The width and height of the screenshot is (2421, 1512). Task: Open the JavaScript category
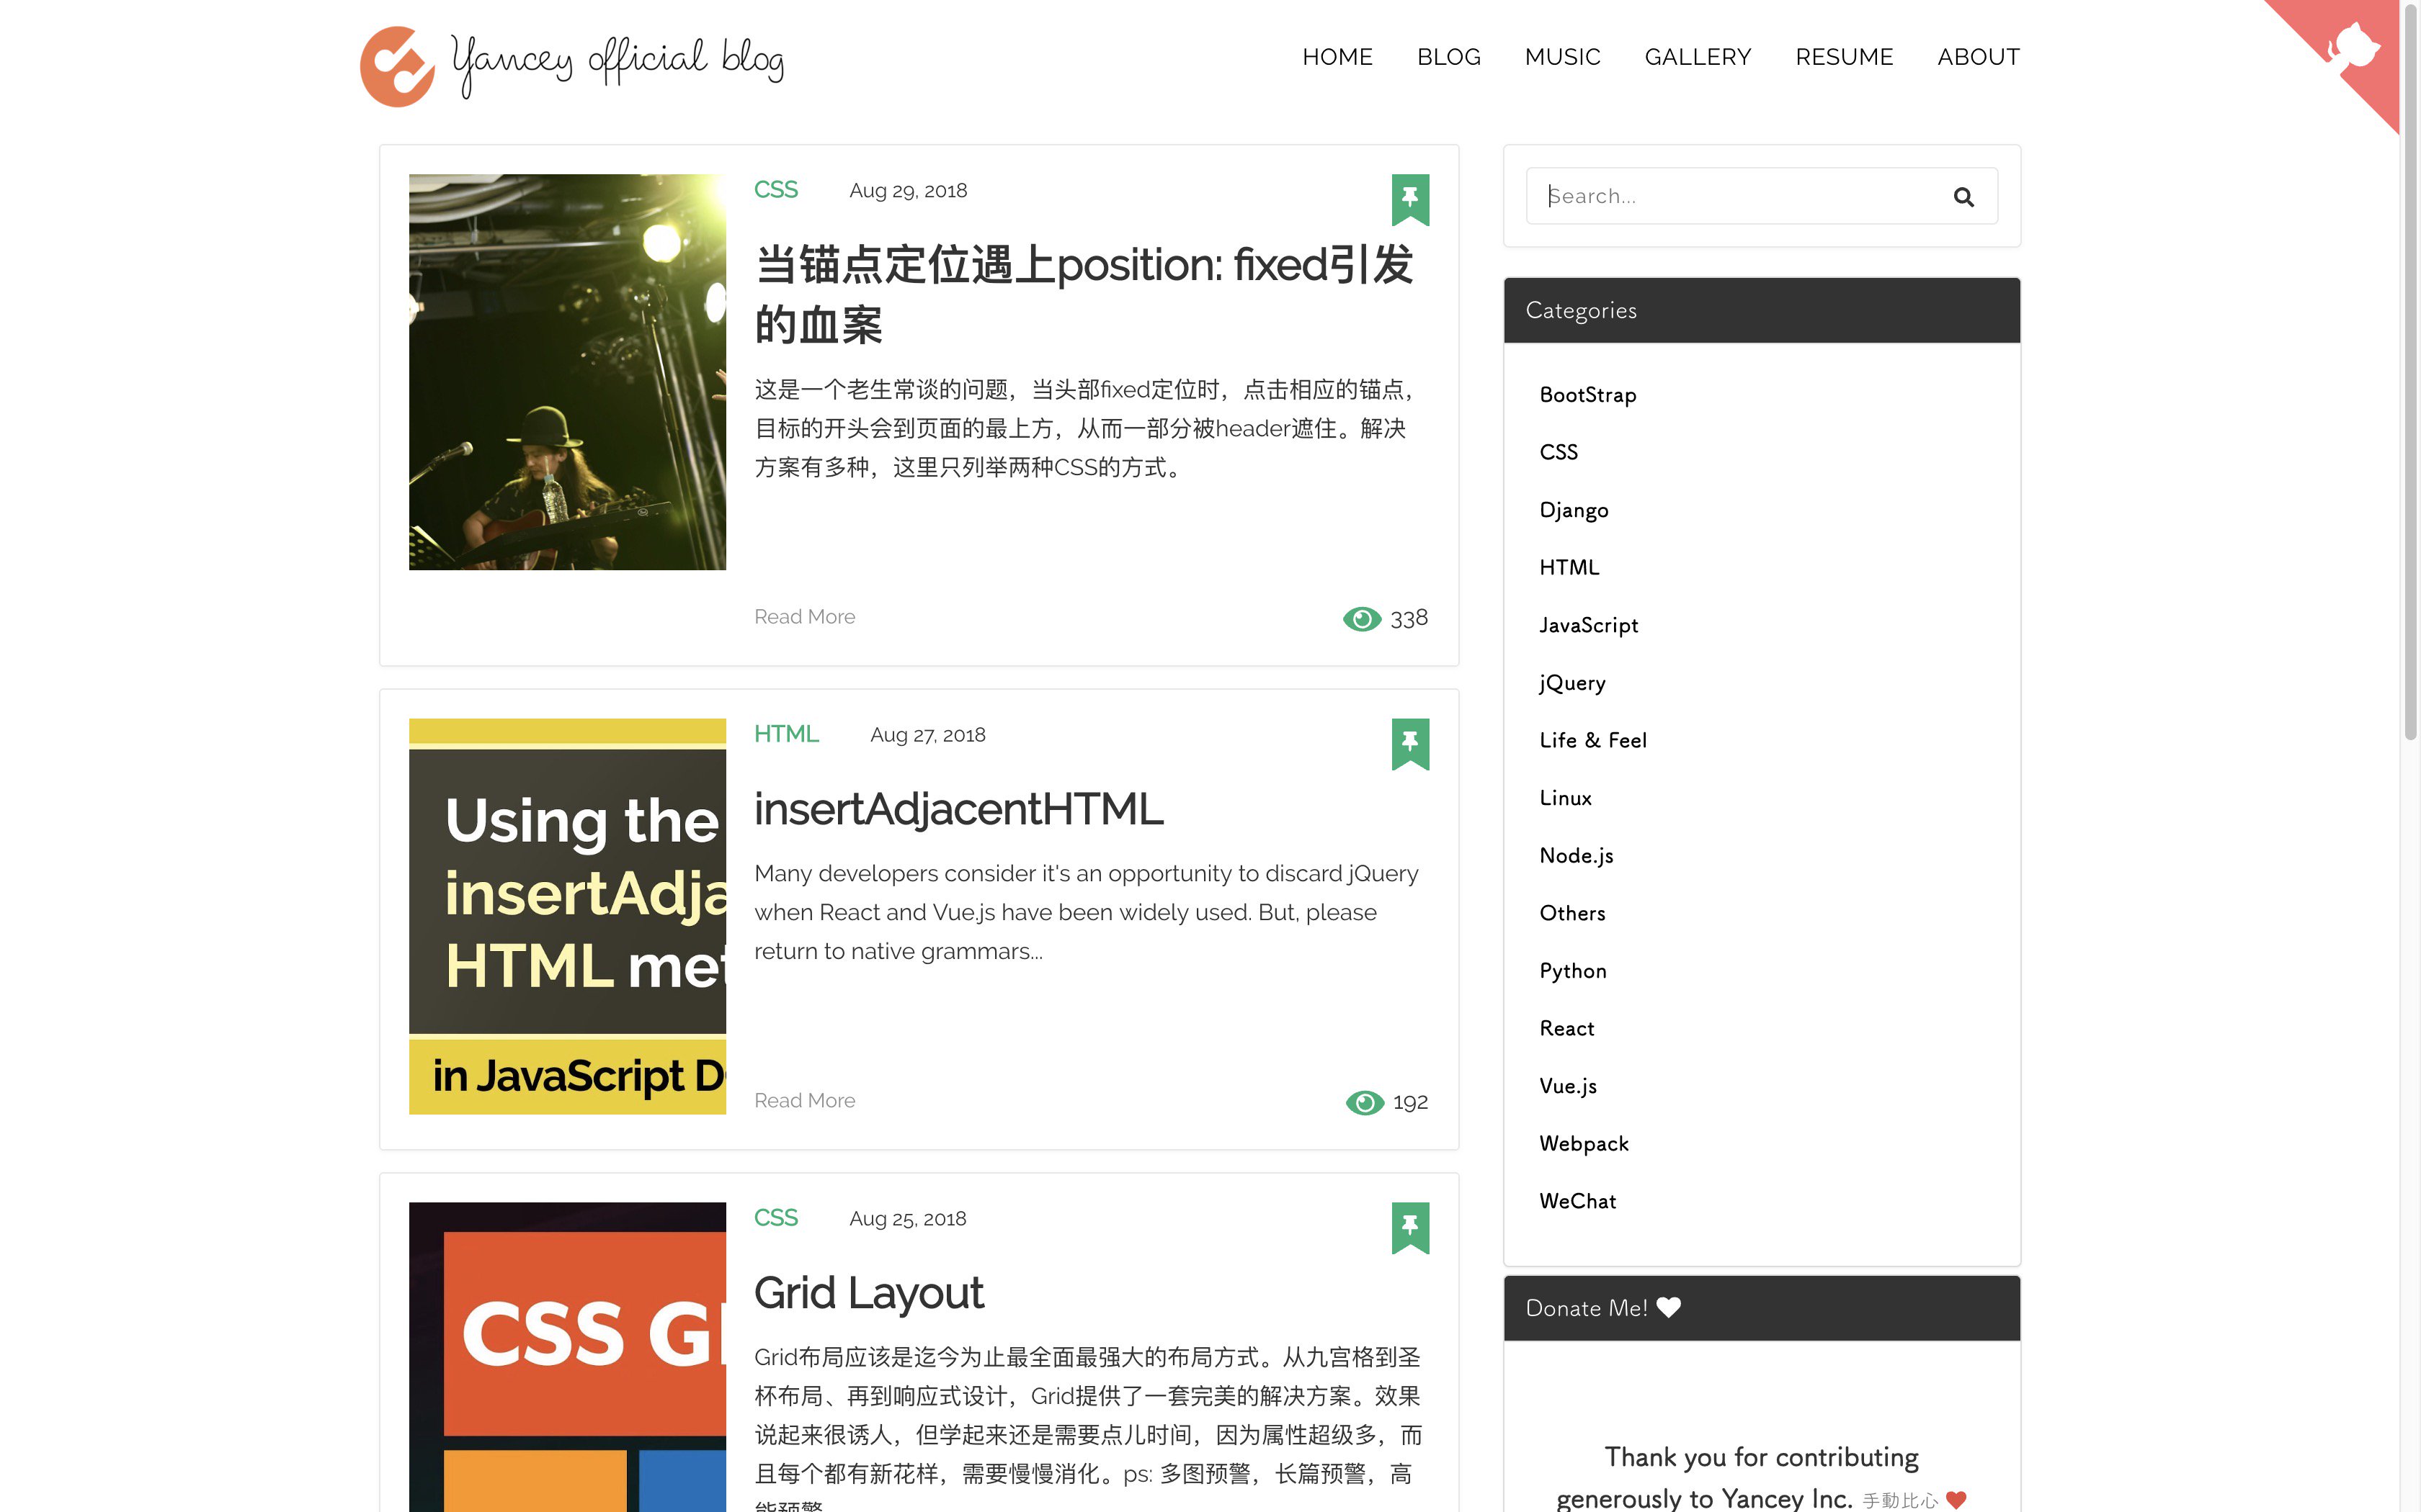point(1589,625)
